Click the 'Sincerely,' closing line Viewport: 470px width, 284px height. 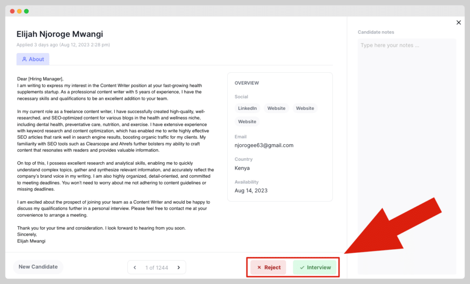[x=27, y=235]
